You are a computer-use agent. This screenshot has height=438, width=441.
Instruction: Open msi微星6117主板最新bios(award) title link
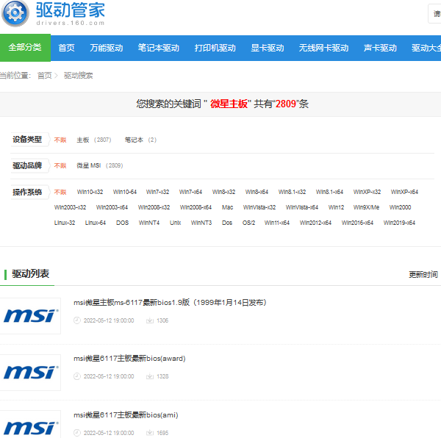[x=129, y=359]
